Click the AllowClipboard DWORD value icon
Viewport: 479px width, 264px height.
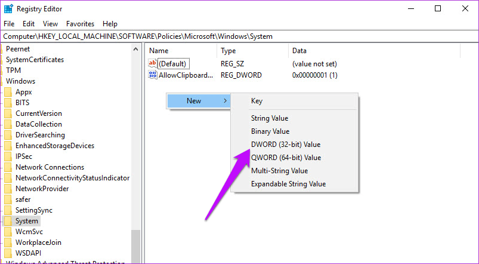(x=153, y=75)
